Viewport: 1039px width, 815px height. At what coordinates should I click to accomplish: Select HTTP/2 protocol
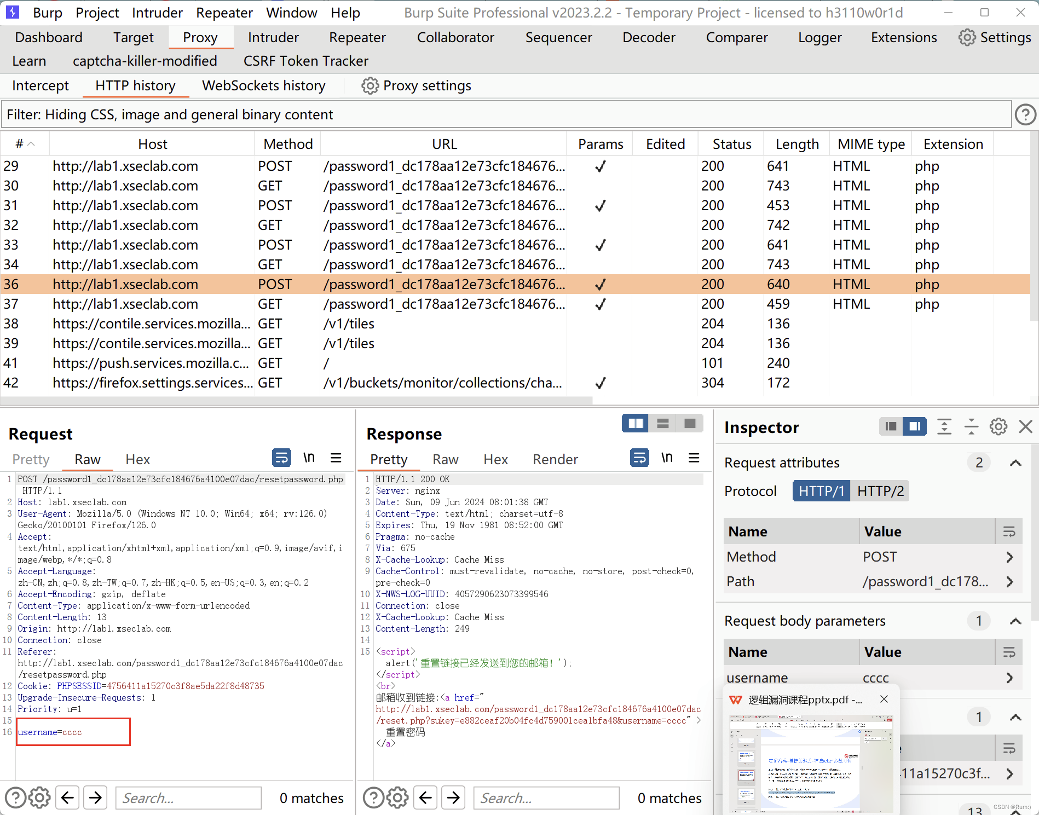pos(880,491)
